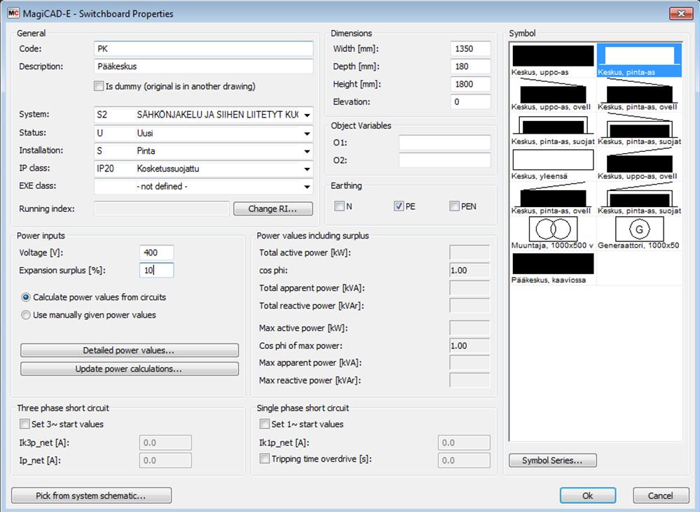
Task: Confirm the dialog with Ok
Action: click(x=587, y=495)
